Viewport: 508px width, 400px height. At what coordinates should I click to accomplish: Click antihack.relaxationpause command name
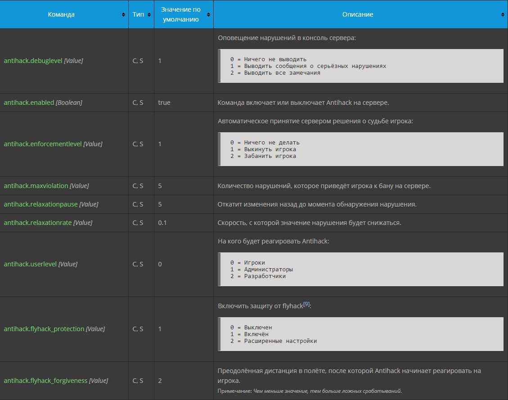point(41,204)
